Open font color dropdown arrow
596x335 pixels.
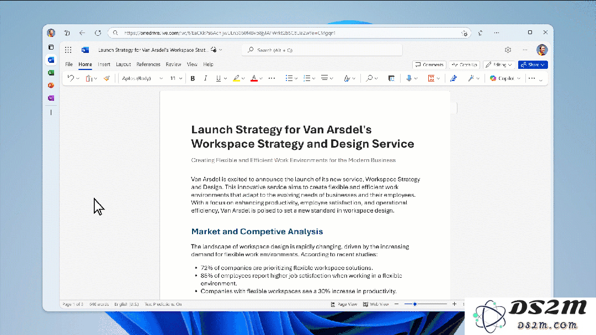click(260, 79)
